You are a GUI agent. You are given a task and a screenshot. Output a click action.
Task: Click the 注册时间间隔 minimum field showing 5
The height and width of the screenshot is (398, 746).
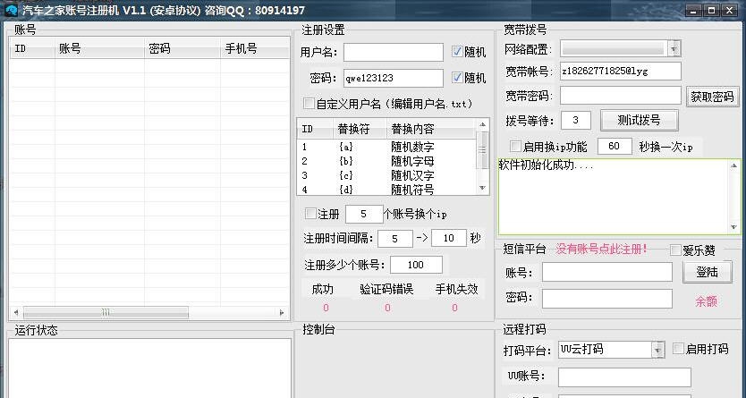tap(394, 238)
